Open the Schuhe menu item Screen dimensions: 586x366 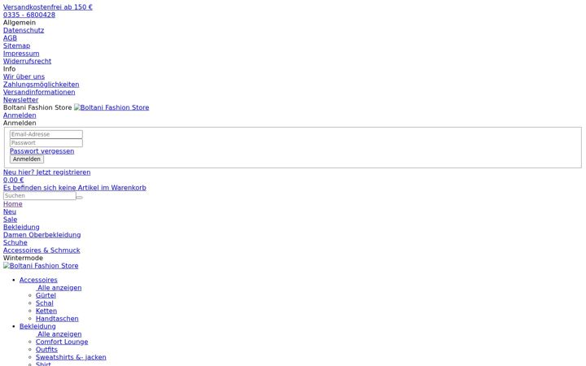15,242
